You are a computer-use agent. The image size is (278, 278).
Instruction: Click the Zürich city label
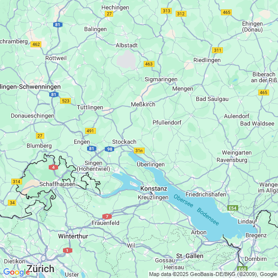point(40,269)
